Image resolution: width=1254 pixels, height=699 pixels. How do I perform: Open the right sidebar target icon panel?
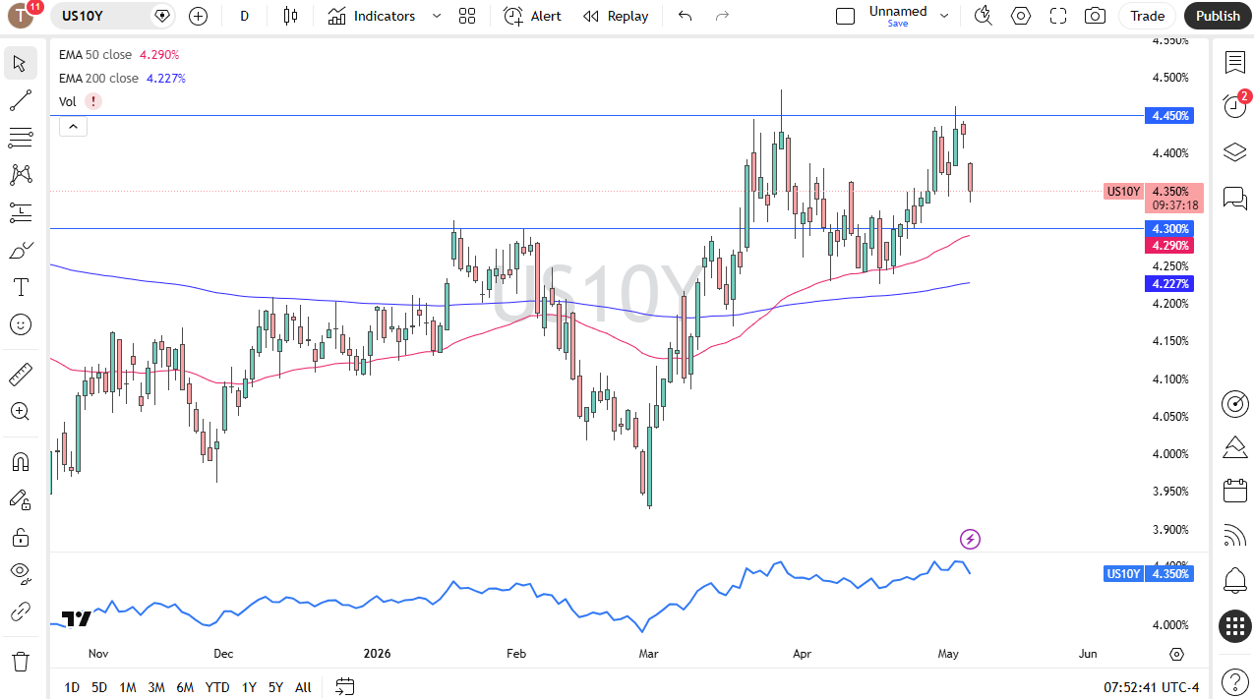pyautogui.click(x=1235, y=403)
